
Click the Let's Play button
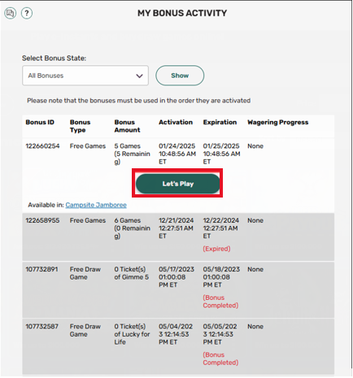(x=178, y=184)
